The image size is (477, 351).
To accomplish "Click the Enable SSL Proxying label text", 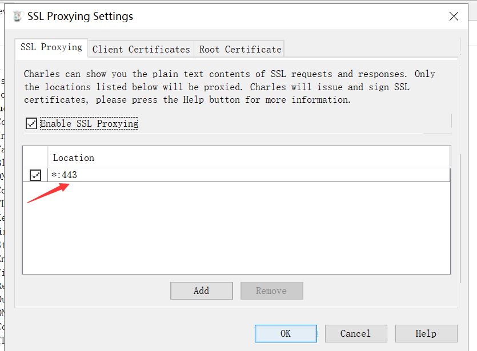I will pyautogui.click(x=89, y=123).
